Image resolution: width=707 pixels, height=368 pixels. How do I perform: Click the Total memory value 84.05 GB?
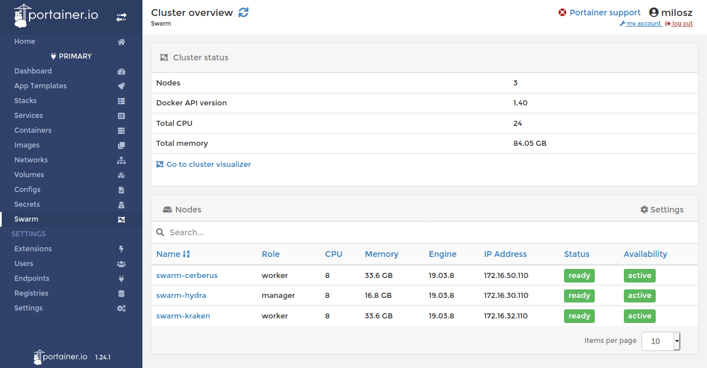[530, 144]
